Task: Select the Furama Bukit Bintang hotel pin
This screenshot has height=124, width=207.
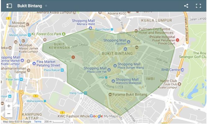Action: tap(110, 94)
